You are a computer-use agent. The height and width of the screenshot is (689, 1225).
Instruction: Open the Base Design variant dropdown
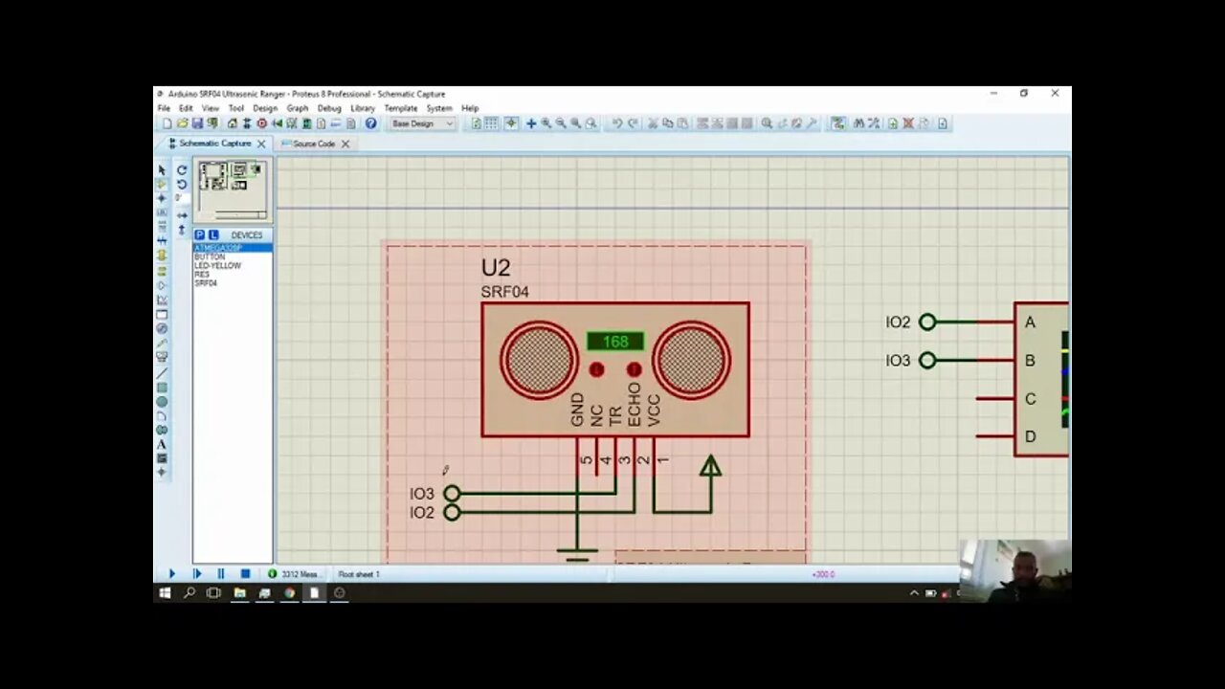tap(423, 123)
